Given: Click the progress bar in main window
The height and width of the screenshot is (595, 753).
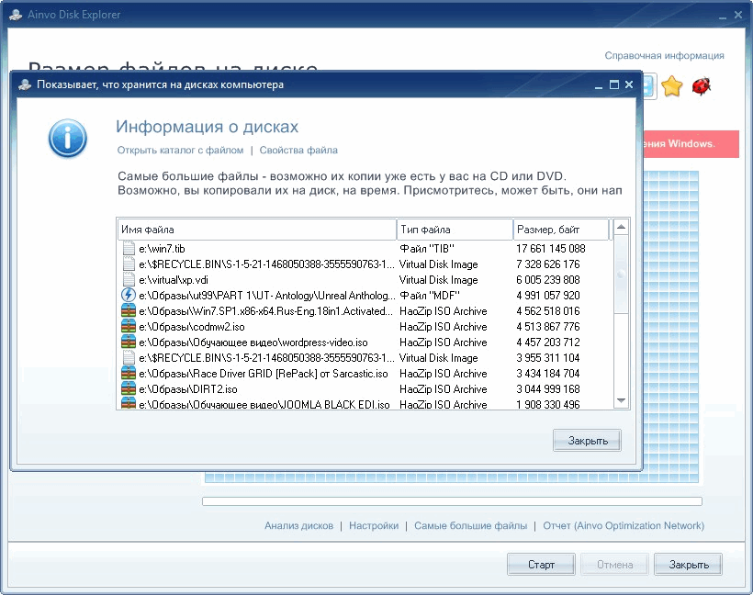Looking at the screenshot, I should [x=452, y=501].
